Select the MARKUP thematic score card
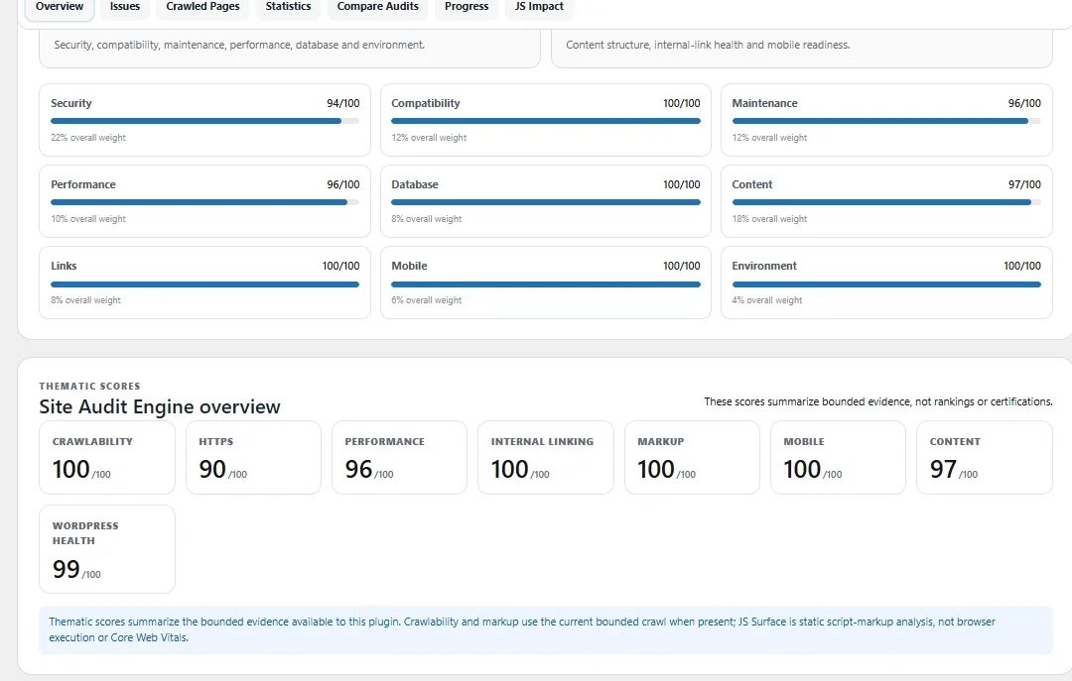The width and height of the screenshot is (1072, 681). tap(692, 458)
